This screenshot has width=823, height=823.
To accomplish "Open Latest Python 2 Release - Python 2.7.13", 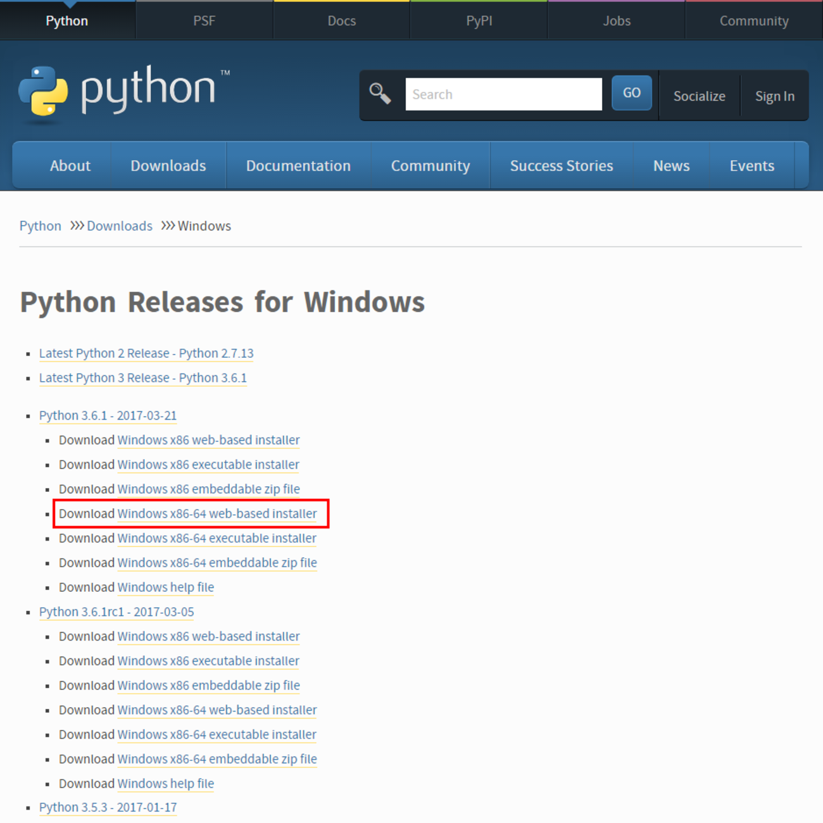I will [x=146, y=353].
